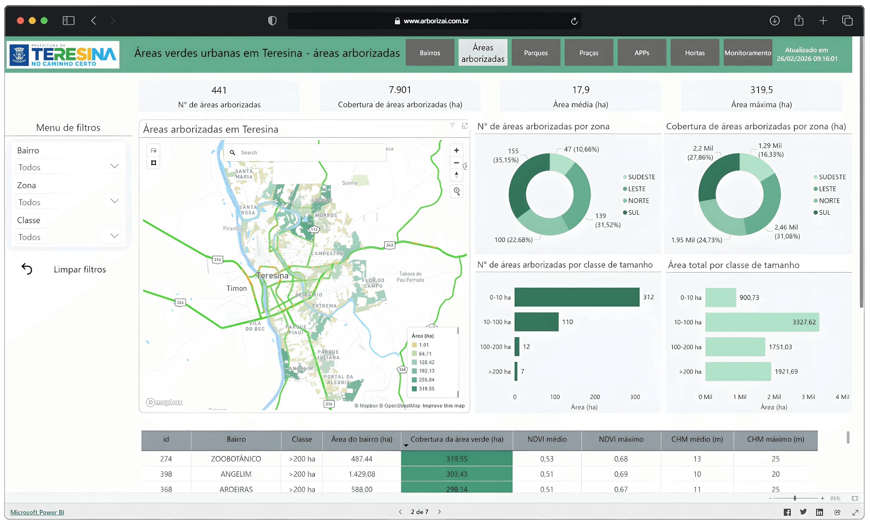The image size is (870, 526).
Task: Click the Microsoft Power BI link
Action: [37, 512]
